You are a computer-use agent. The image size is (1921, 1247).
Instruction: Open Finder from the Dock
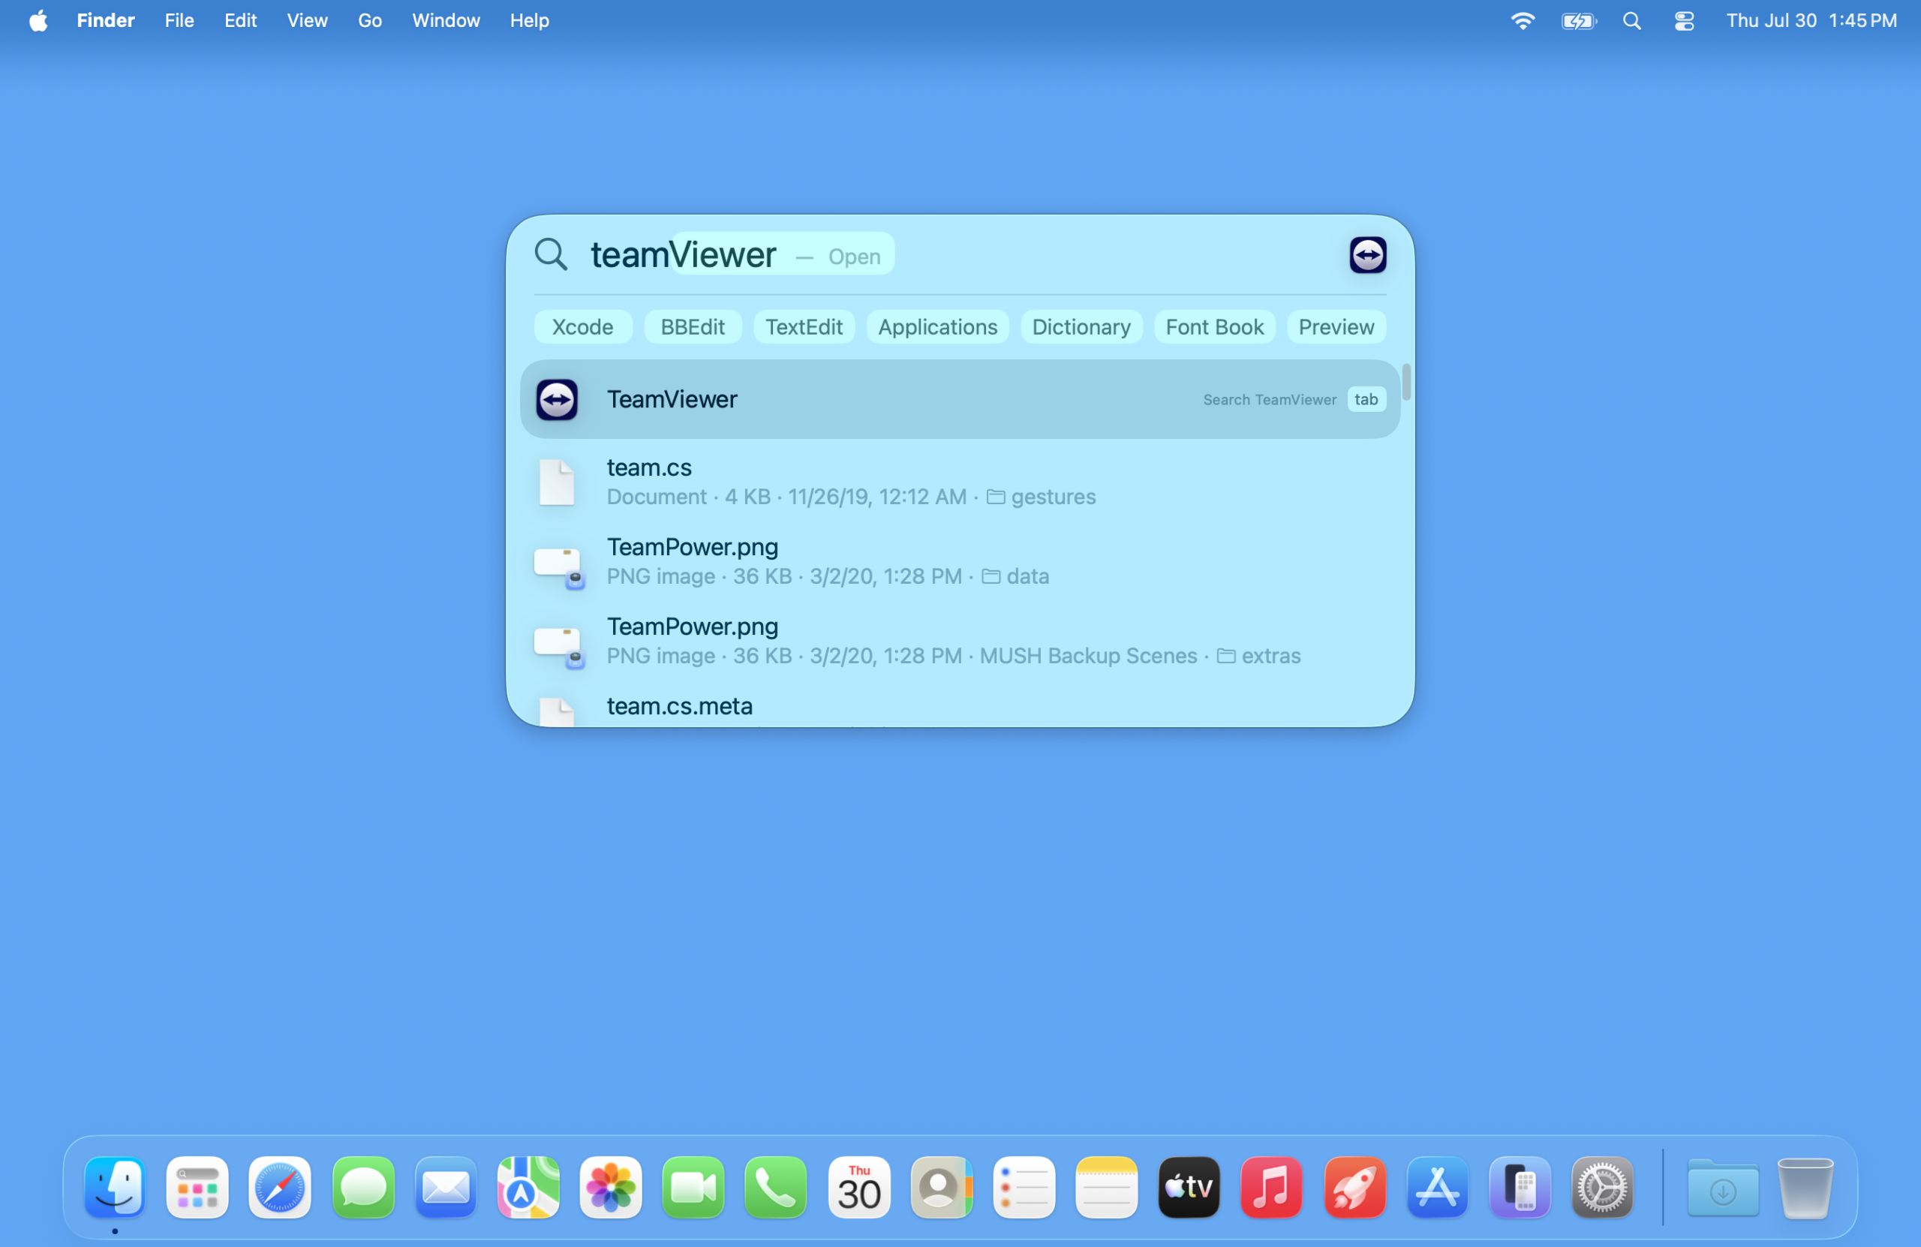pos(115,1187)
